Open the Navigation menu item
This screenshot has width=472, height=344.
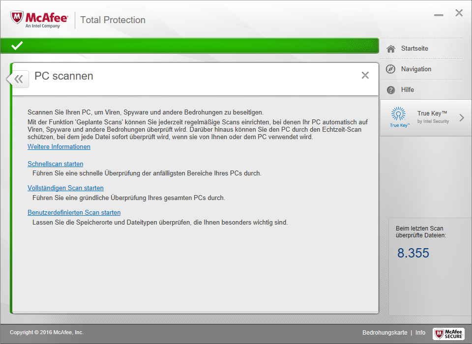416,69
